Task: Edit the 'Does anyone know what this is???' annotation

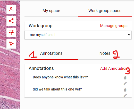Action: [125, 83]
